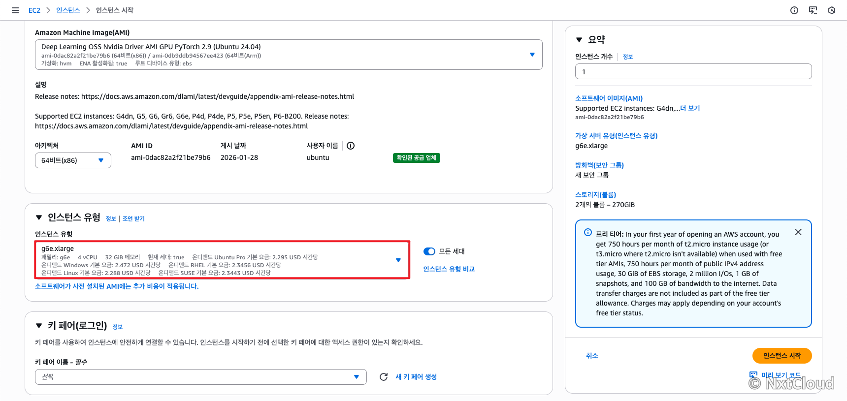
Task: Open 소프트웨어 이미지(AMI) summary link
Action: point(609,98)
